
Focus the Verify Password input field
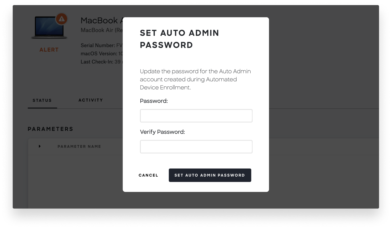tap(196, 147)
